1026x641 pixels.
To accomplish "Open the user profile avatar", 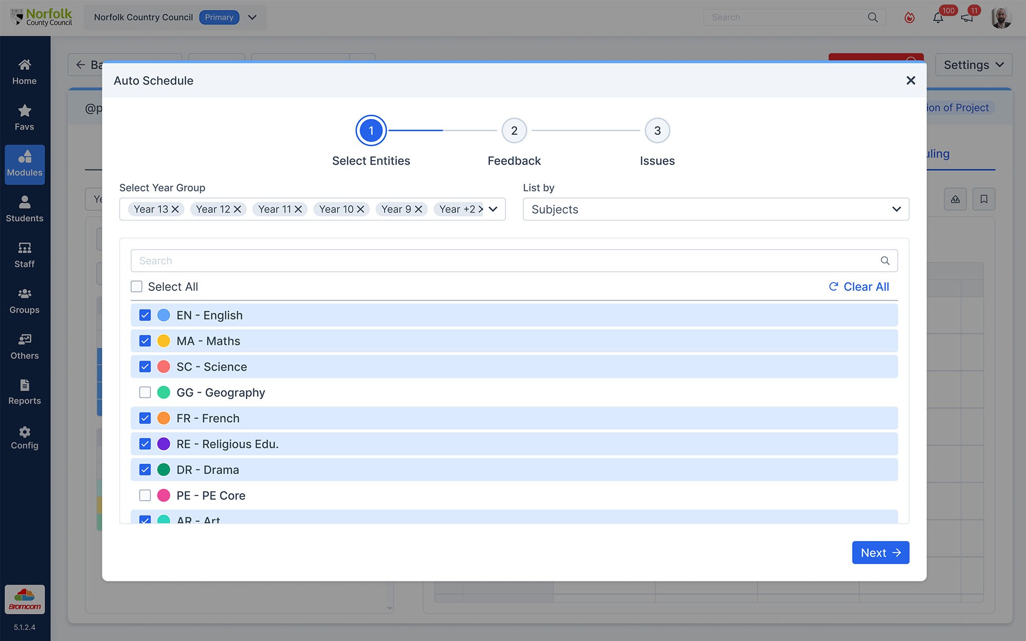I will tap(1001, 17).
